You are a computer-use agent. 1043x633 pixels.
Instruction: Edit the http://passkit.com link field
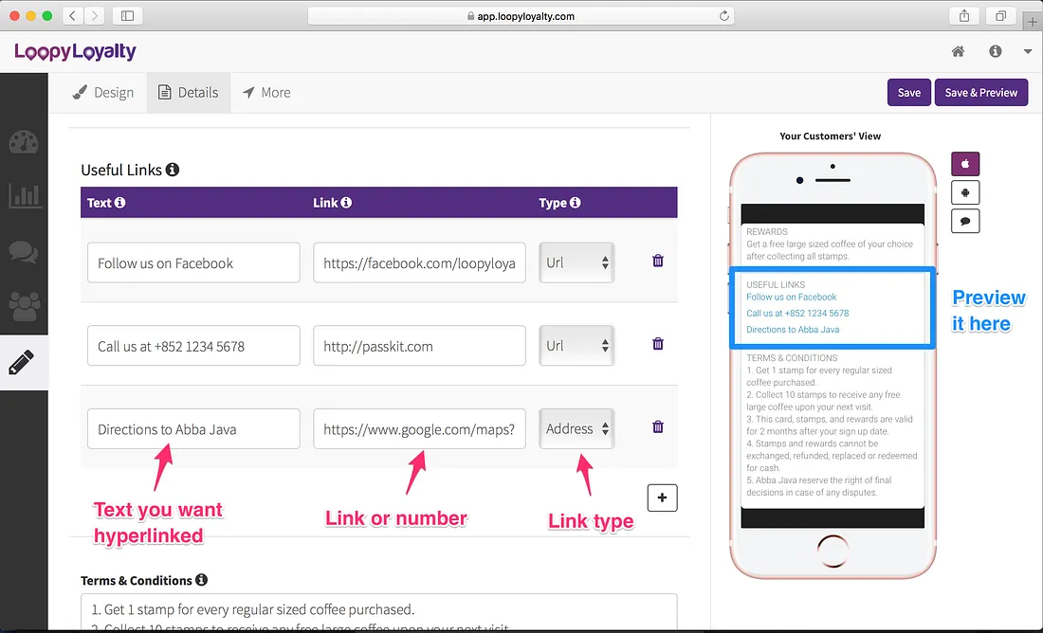pos(419,346)
